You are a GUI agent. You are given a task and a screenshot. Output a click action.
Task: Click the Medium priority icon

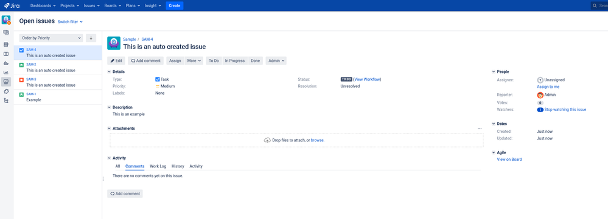click(x=158, y=87)
